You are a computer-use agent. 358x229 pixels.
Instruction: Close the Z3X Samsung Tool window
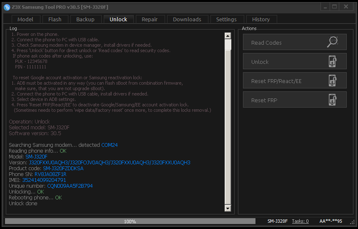point(346,7)
